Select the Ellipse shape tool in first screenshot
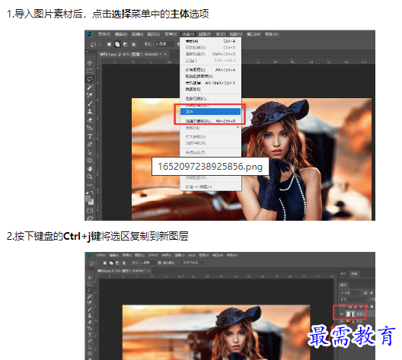The height and width of the screenshot is (360, 402). [90, 161]
